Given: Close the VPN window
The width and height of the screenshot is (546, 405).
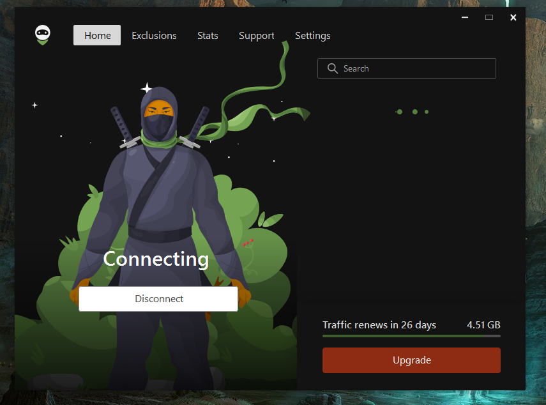Looking at the screenshot, I should click(x=513, y=17).
